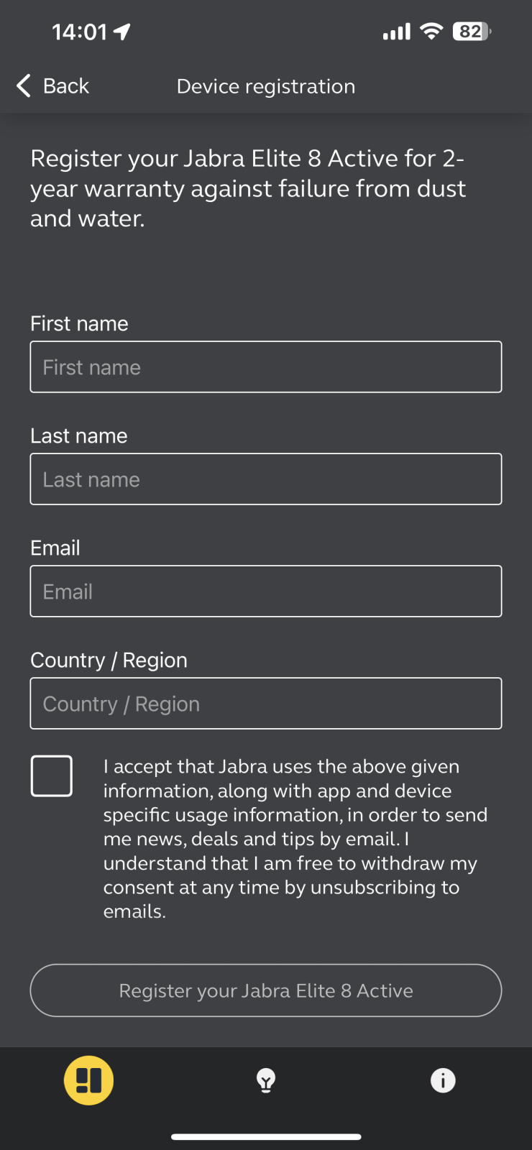Screen dimensions: 532x1150
Task: Tap the Back text label
Action: tap(66, 86)
